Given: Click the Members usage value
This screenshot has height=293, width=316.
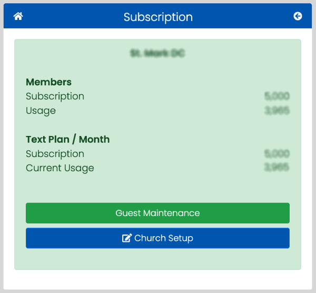Looking at the screenshot, I should pyautogui.click(x=277, y=111).
